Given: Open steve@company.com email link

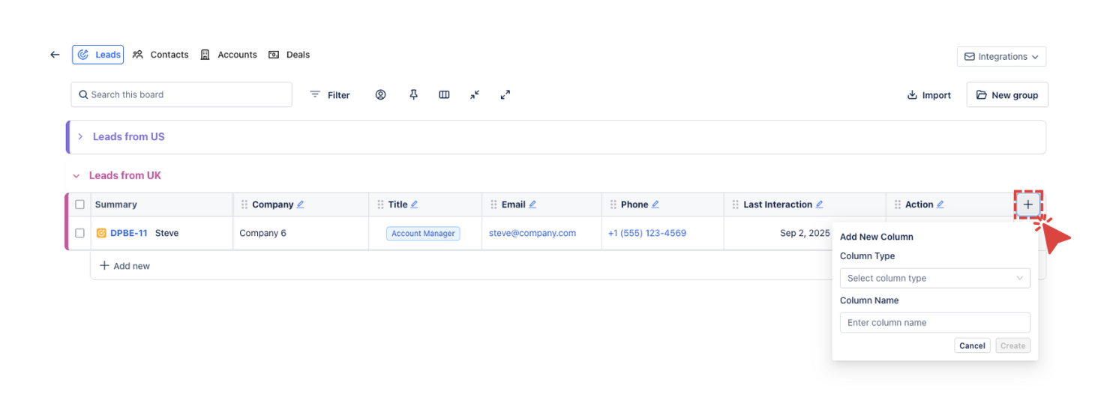Looking at the screenshot, I should (532, 233).
